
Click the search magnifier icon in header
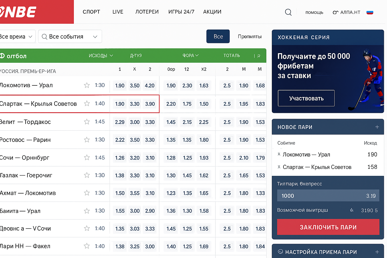pyautogui.click(x=288, y=12)
